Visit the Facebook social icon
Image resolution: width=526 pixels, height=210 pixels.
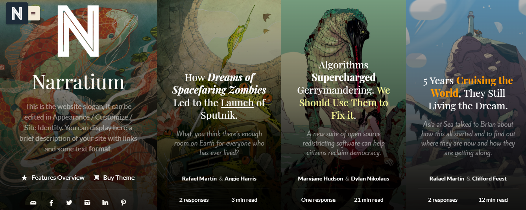51,203
